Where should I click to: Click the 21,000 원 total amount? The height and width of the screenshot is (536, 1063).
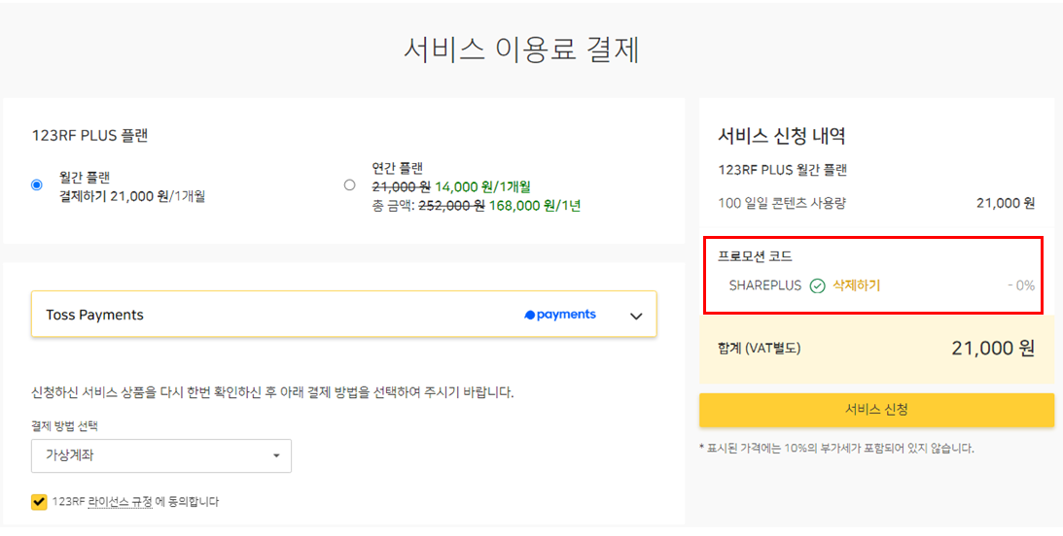[x=993, y=348]
